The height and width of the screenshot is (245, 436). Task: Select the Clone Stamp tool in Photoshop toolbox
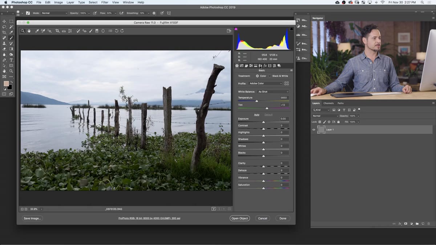click(4, 43)
